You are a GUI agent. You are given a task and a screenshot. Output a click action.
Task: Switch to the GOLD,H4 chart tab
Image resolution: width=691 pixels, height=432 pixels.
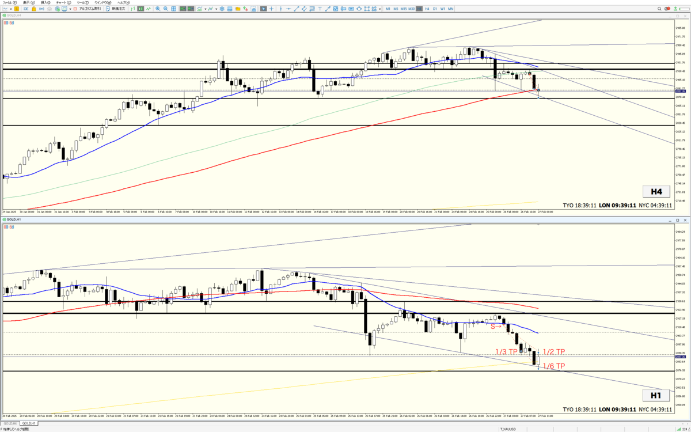tap(10, 422)
